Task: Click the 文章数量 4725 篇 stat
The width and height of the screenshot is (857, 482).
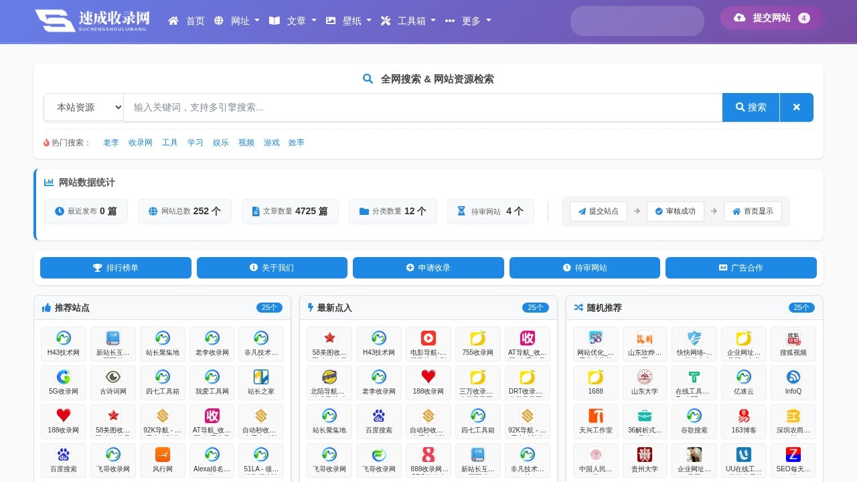Action: click(290, 212)
